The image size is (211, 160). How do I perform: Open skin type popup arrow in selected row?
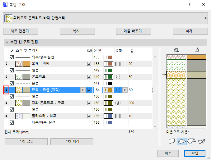coord(125,90)
